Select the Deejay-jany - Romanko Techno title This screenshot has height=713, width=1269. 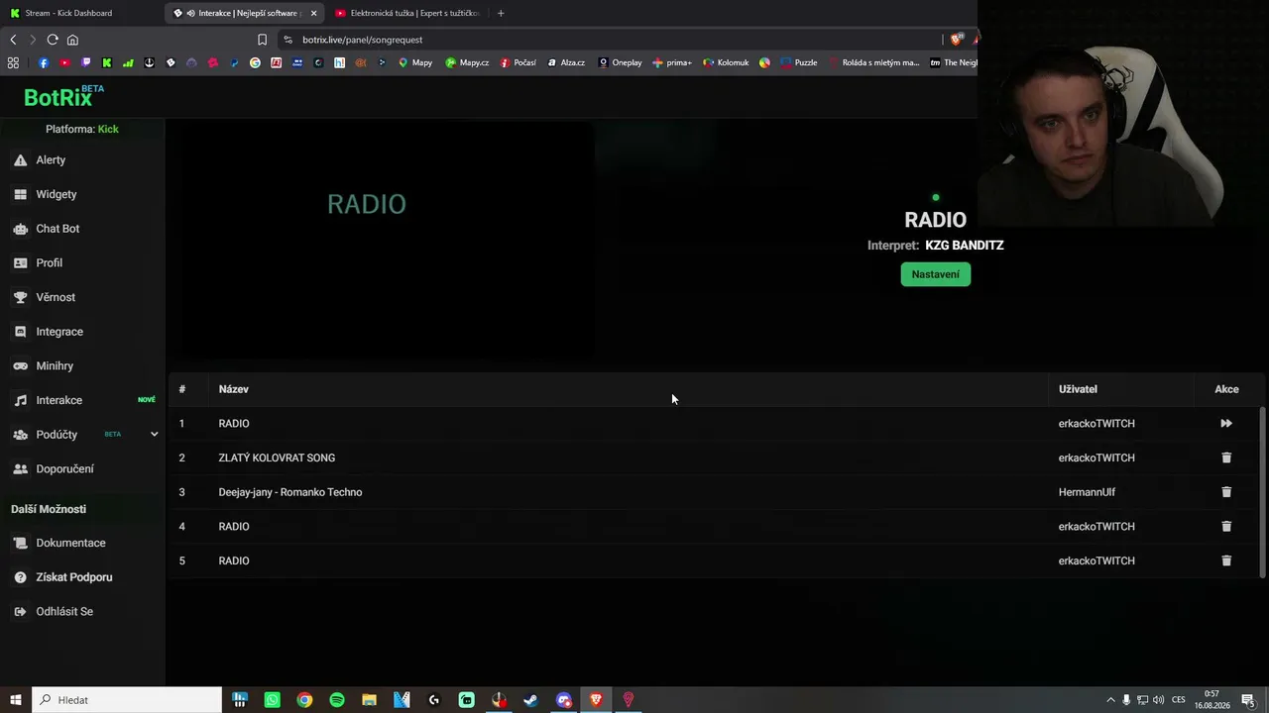point(290,492)
